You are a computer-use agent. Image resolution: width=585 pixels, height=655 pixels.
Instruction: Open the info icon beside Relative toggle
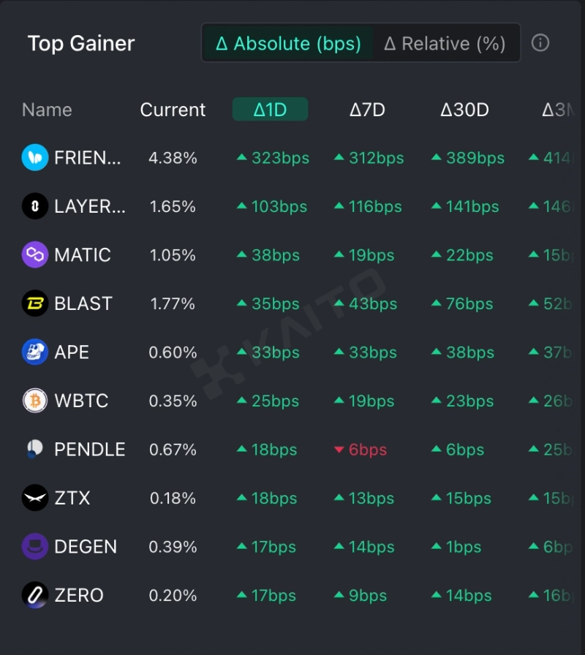tap(540, 43)
